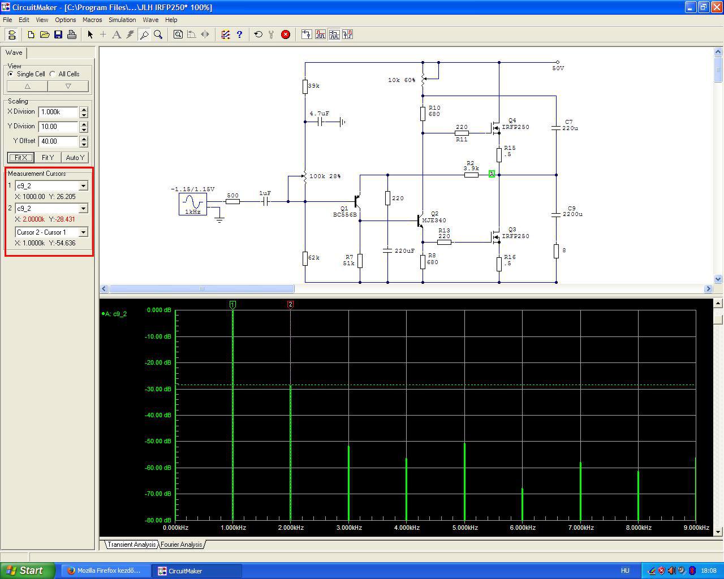
Task: Expand the Cursor 2 - Cursor 1 dropdown
Action: click(83, 232)
